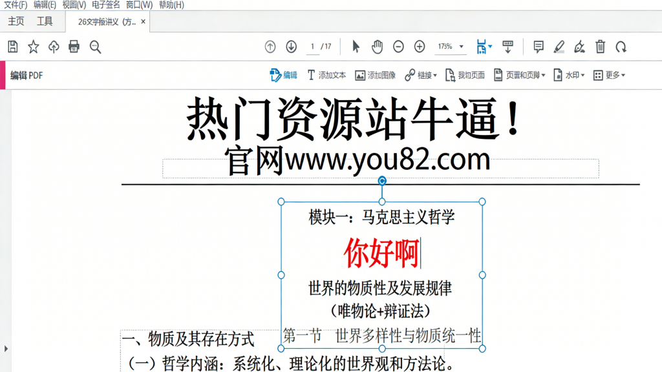Expand the 页眉和页脚 dropdown menu

point(518,75)
